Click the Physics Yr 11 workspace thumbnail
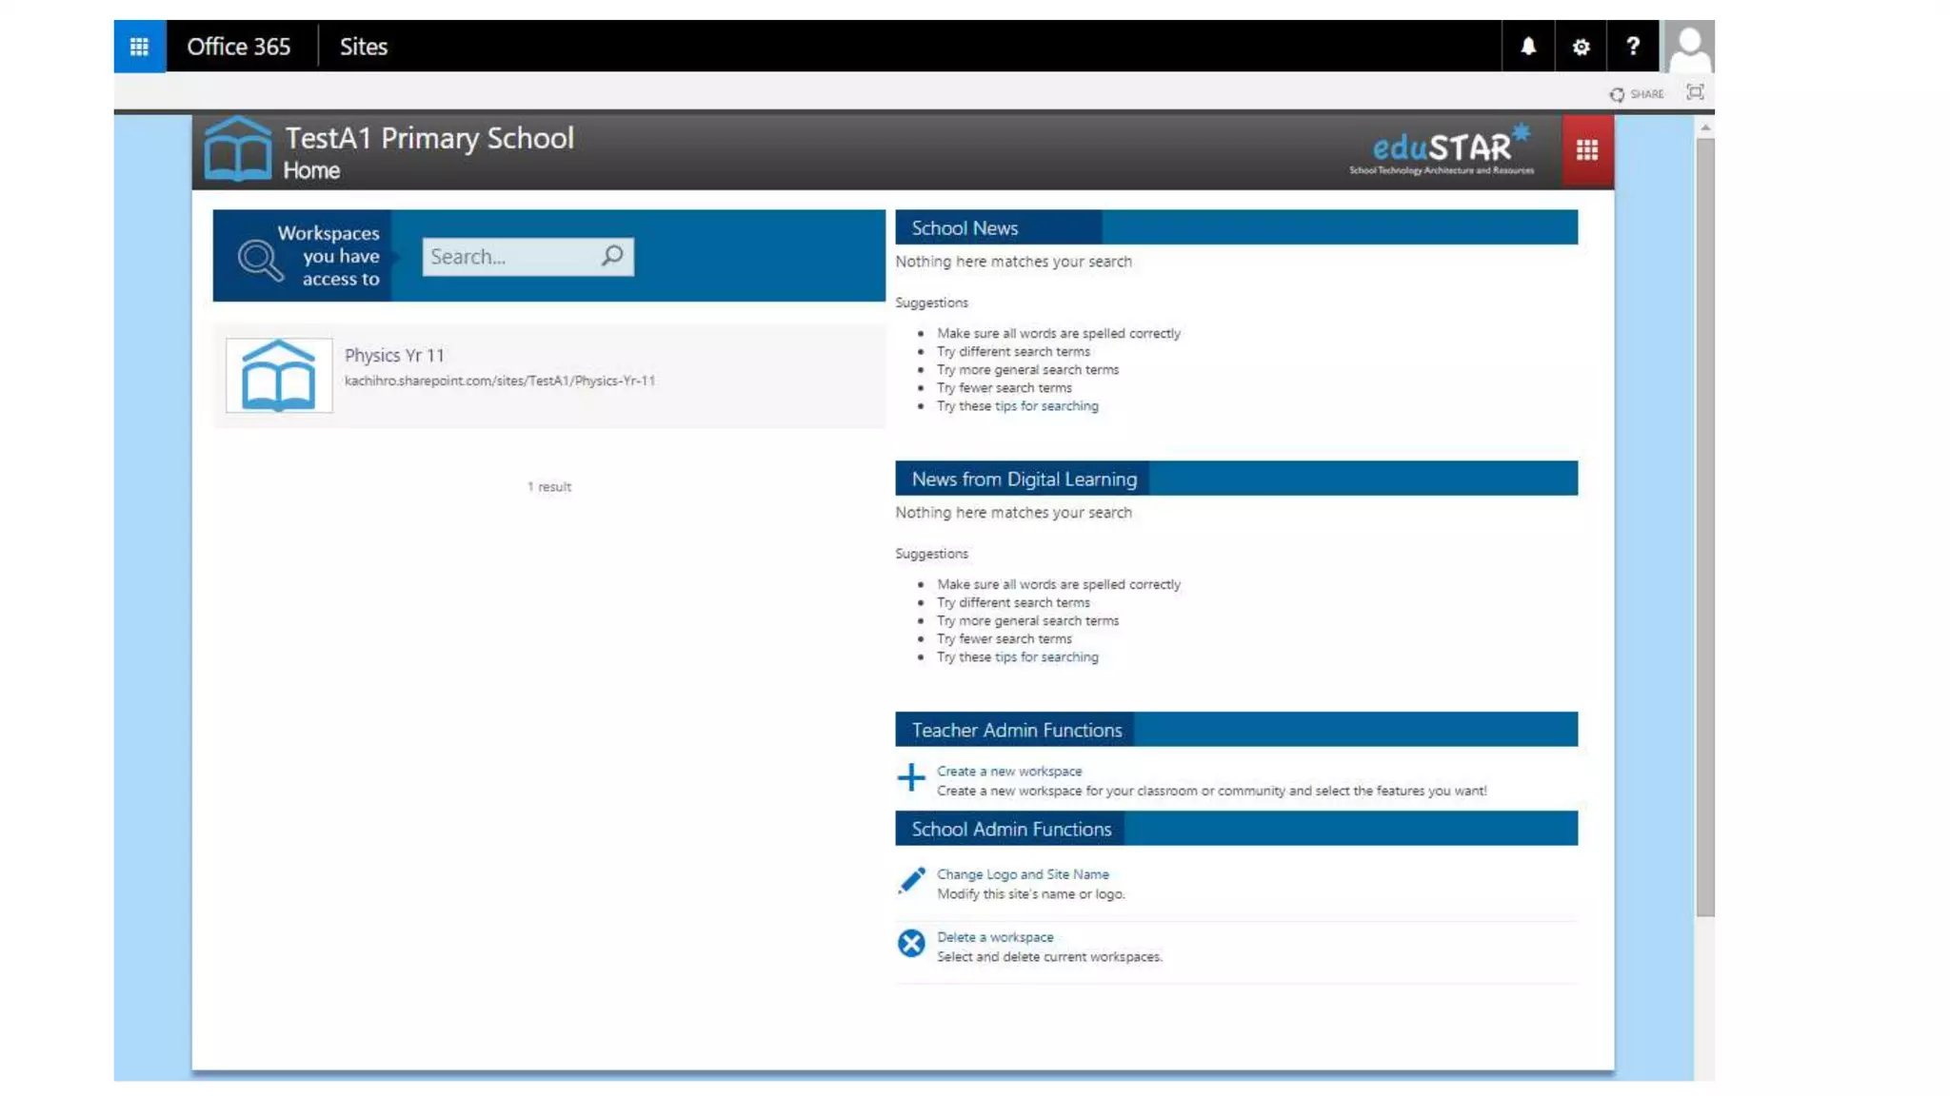The width and height of the screenshot is (1950, 1096). point(279,375)
